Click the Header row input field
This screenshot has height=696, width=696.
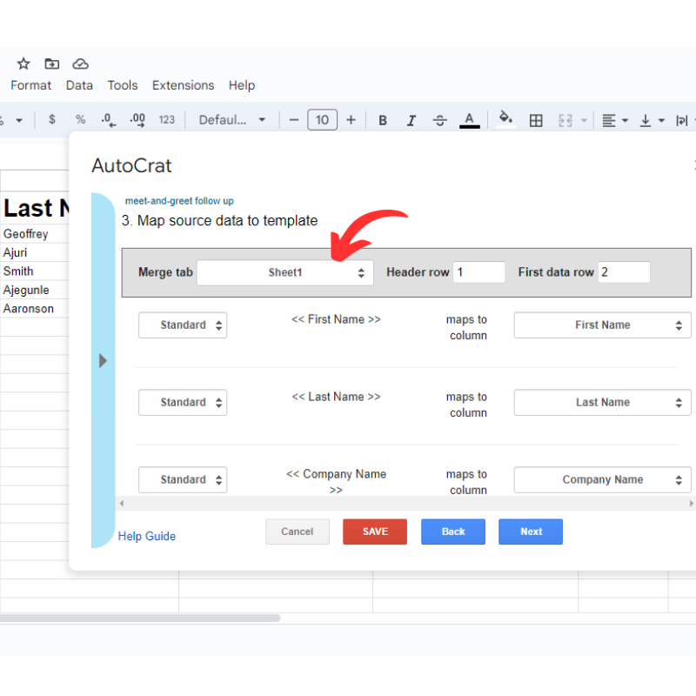[x=478, y=272]
